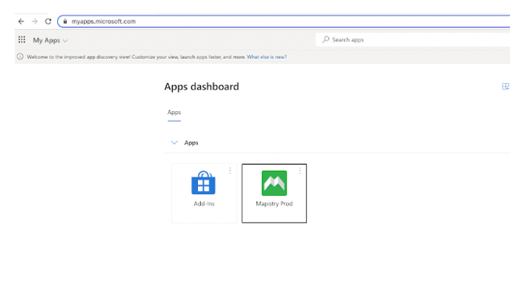Expand the My Apps dropdown
This screenshot has height=304, width=510.
(x=50, y=40)
